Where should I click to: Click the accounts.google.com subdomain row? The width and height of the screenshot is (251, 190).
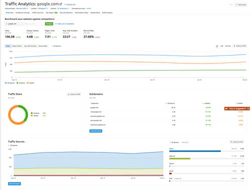coord(167,116)
